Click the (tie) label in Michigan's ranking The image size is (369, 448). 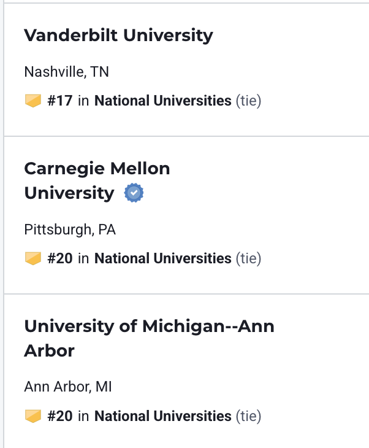pyautogui.click(x=249, y=416)
